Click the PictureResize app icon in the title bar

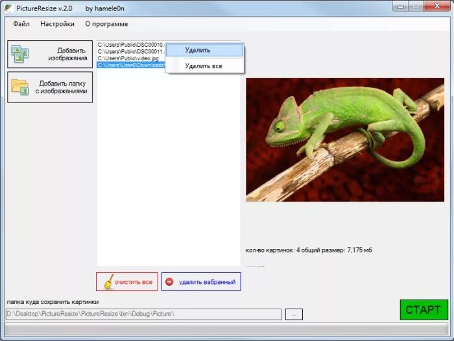click(8, 8)
